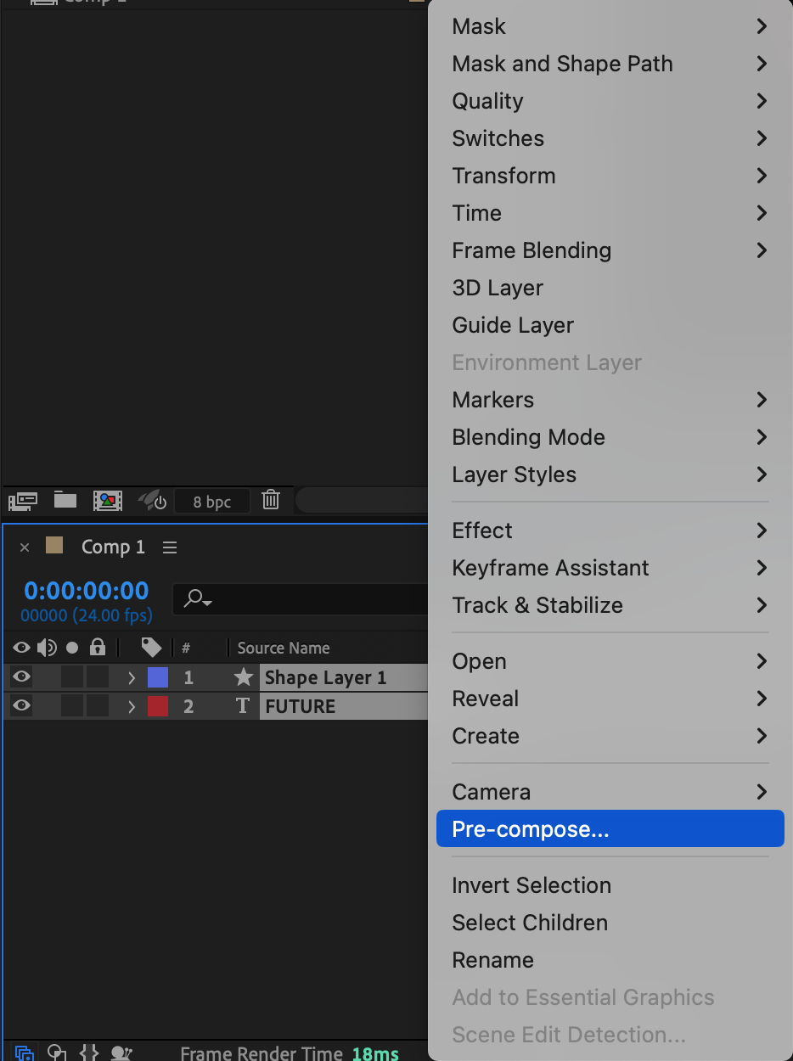Toggle the Transfer Controls pane icon

57,1053
